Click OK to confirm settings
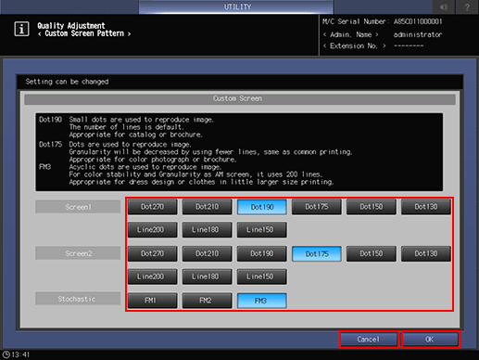Image resolution: width=479 pixels, height=360 pixels. click(x=431, y=340)
